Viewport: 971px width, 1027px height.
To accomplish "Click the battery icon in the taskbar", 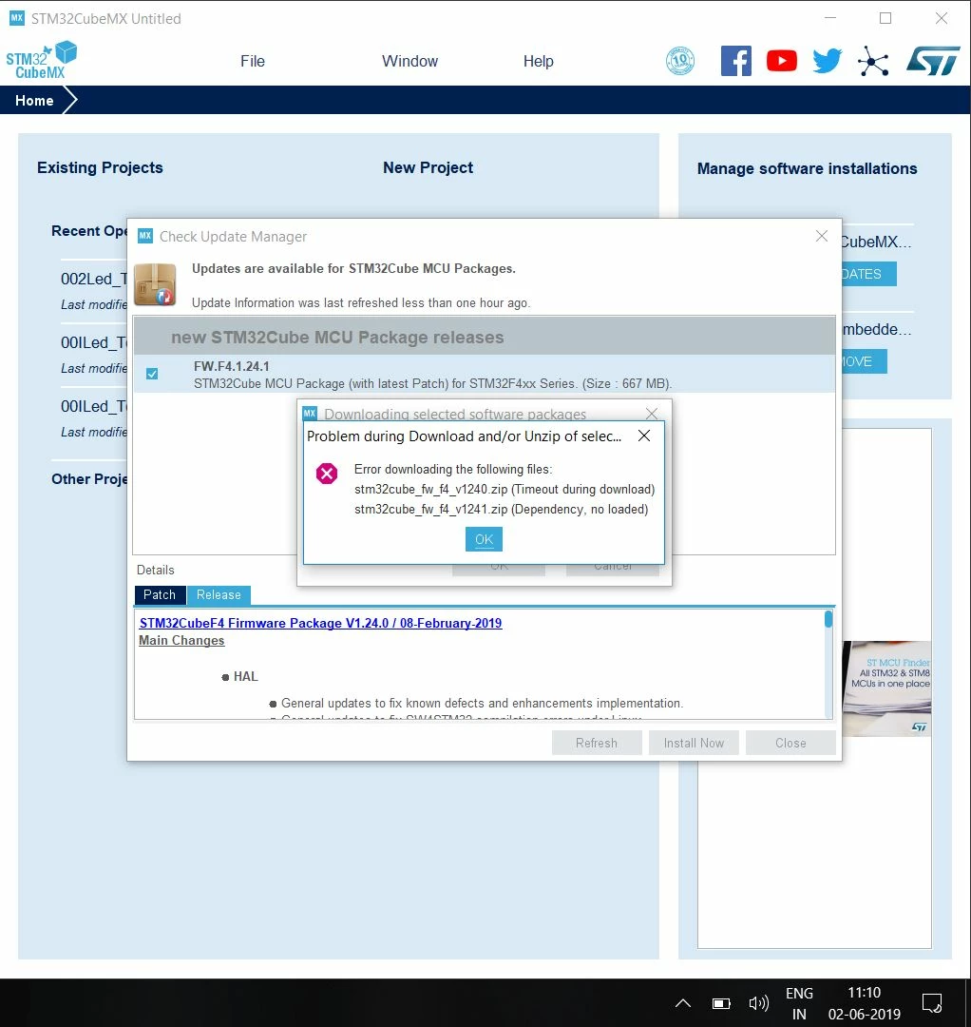I will (721, 1003).
